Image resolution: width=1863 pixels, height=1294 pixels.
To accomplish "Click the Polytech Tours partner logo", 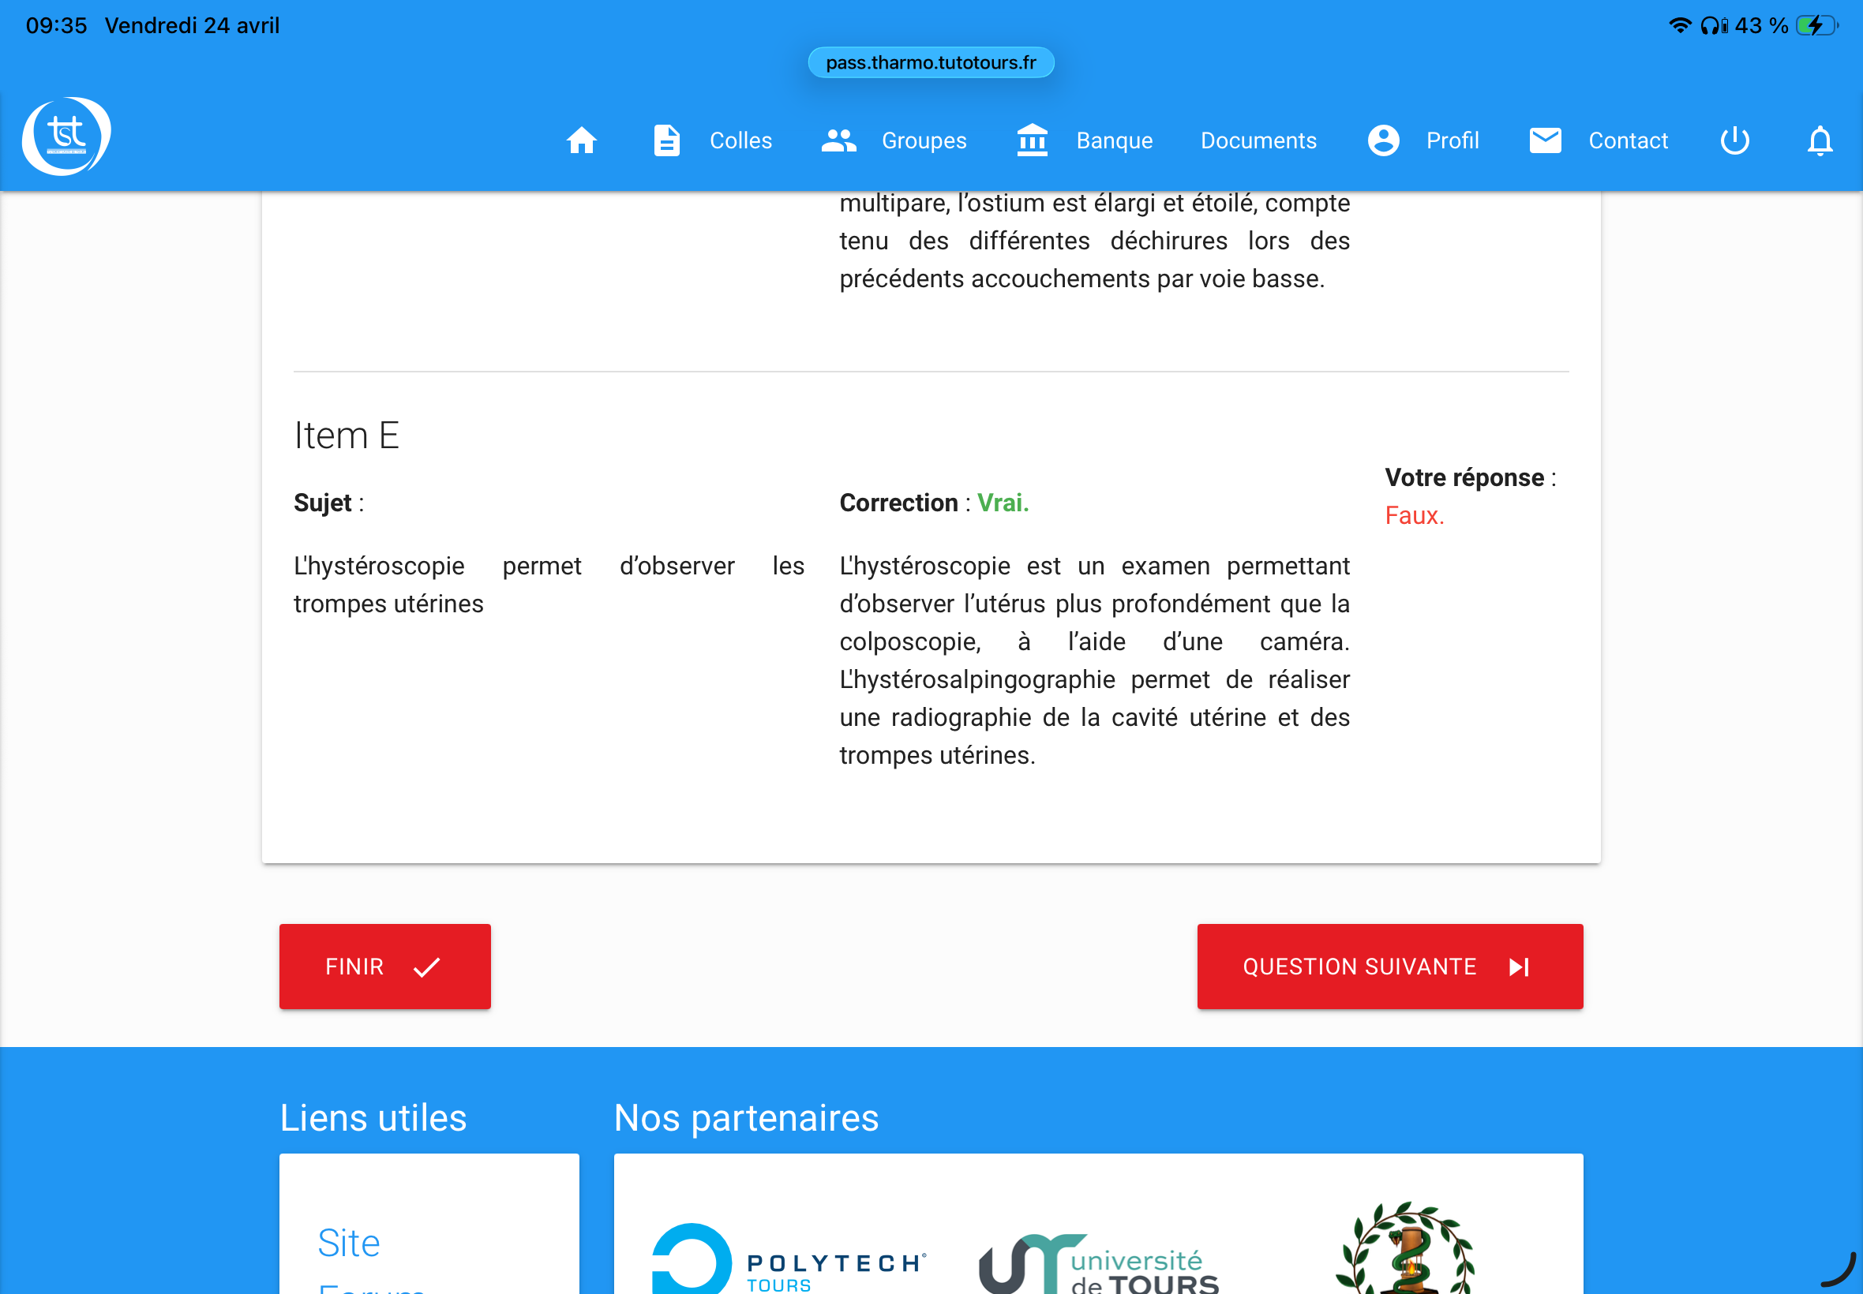I will [787, 1261].
